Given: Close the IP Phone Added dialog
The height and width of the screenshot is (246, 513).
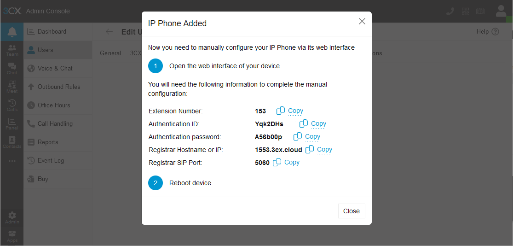Looking at the screenshot, I should 352,211.
